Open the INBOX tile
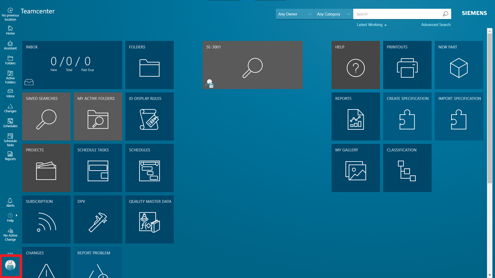Viewport: 495px width, 278px height. coord(72,65)
